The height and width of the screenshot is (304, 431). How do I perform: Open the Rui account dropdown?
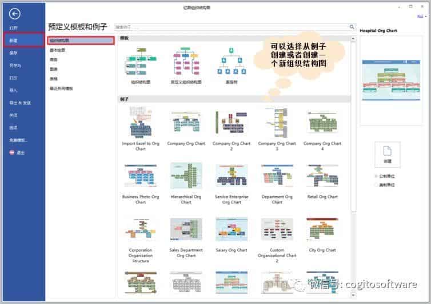[422, 17]
